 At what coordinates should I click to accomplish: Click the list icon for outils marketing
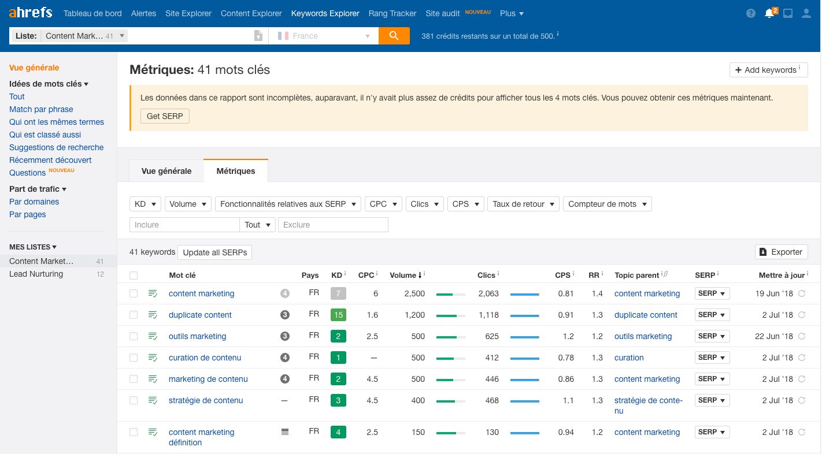tap(153, 336)
